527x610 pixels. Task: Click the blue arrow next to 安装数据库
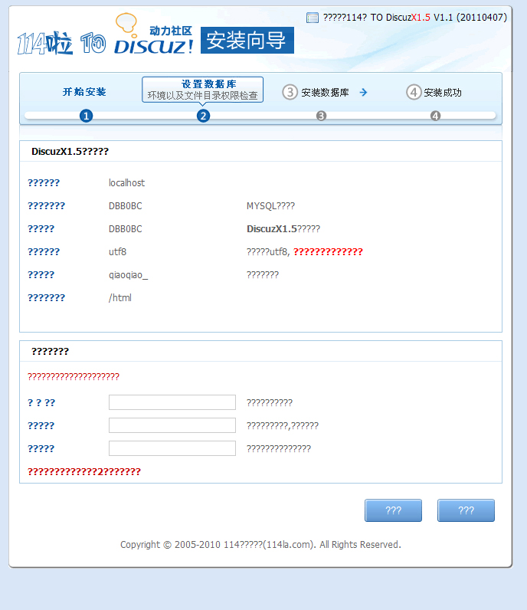363,92
